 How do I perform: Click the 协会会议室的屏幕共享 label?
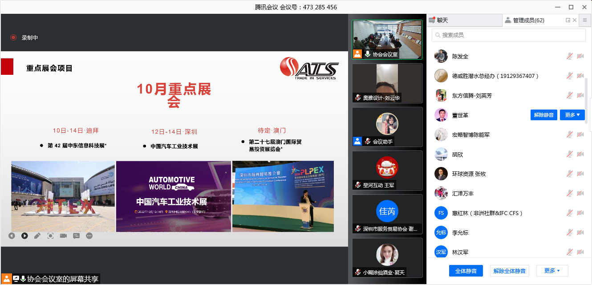coord(62,279)
